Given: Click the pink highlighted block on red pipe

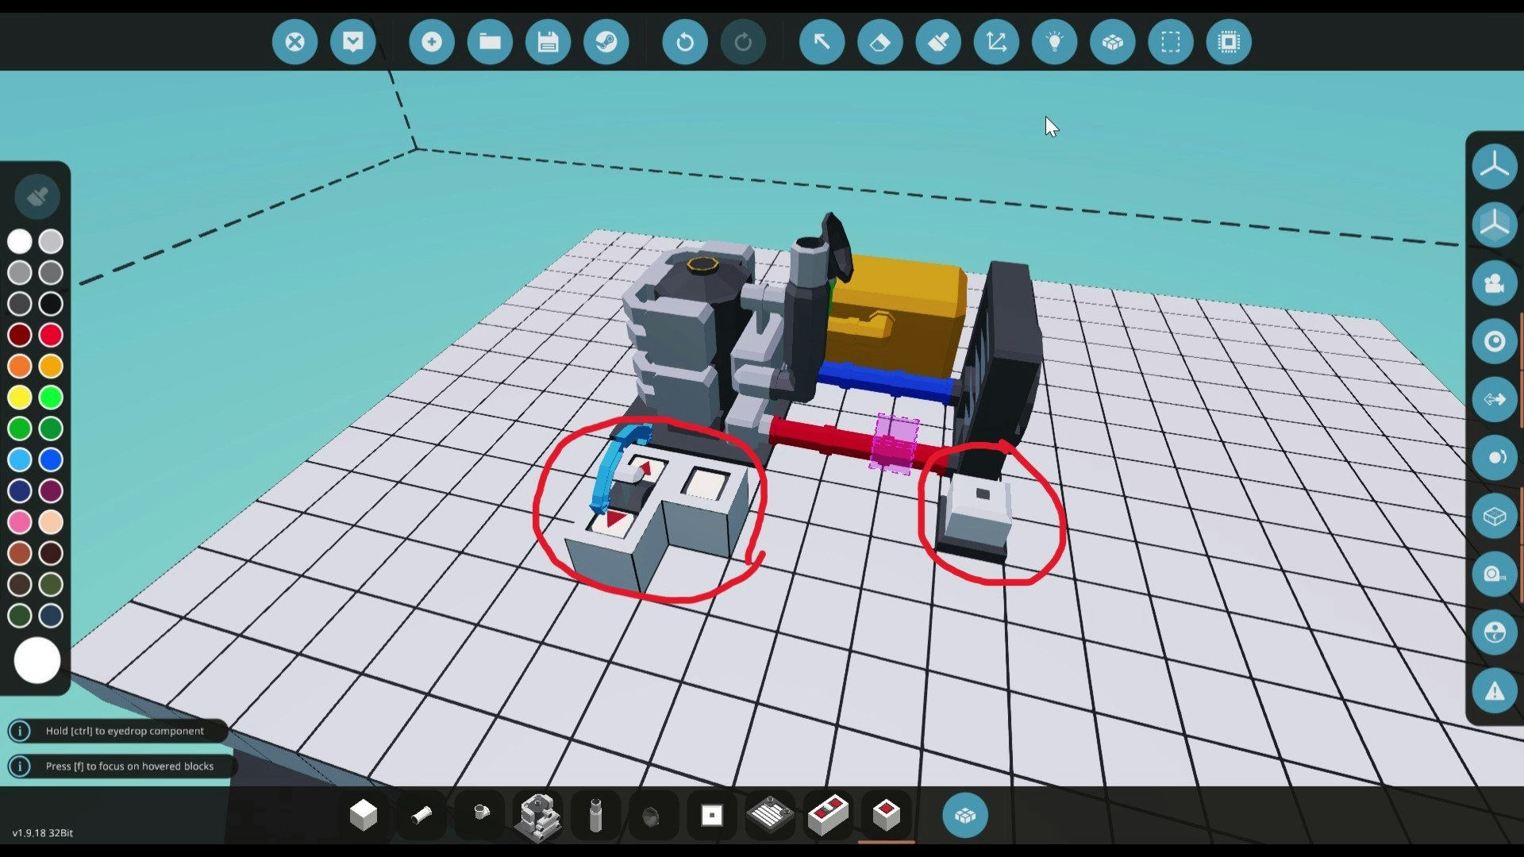Looking at the screenshot, I should (895, 444).
